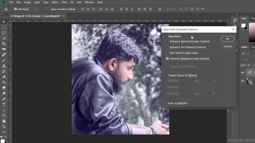Image resolution: width=255 pixels, height=143 pixels.
Task: Click the Midtones target color swatch
Action: [x=184, y=87]
